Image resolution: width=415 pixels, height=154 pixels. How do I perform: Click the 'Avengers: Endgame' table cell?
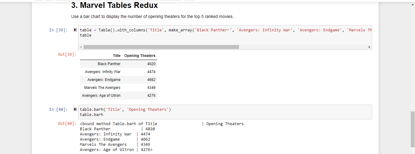[x=104, y=80]
